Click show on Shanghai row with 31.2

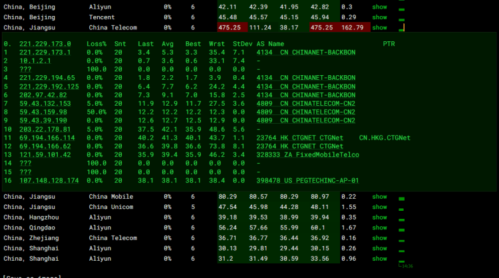[379, 259]
